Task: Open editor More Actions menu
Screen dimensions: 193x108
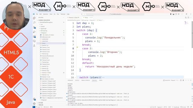Action: [191, 17]
